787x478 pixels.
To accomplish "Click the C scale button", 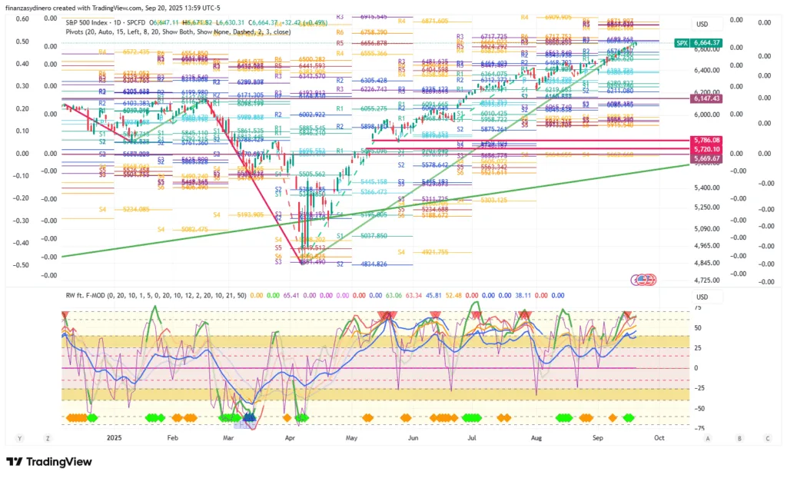I will tap(768, 438).
